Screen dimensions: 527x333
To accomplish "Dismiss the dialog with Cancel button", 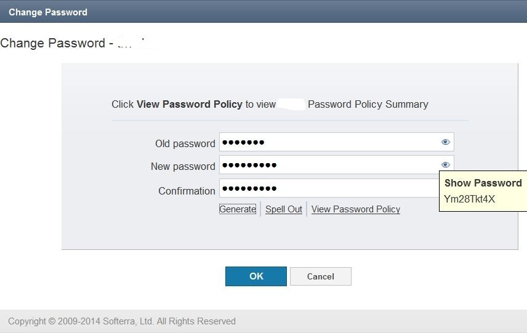I will click(x=321, y=276).
